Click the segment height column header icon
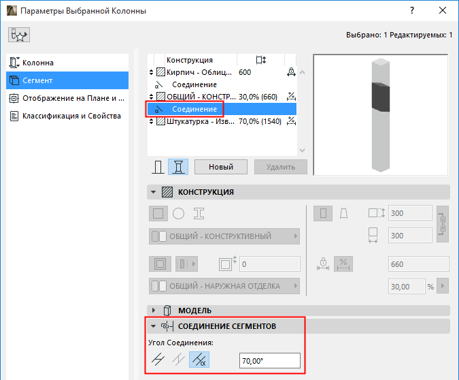The height and width of the screenshot is (380, 459). [x=261, y=60]
